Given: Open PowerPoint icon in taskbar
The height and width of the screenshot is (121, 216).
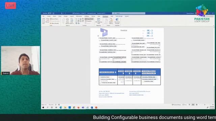Looking at the screenshot, I should pos(96,108).
